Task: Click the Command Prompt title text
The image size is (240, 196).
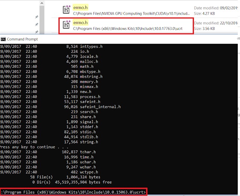Action: pyautogui.click(x=22, y=39)
